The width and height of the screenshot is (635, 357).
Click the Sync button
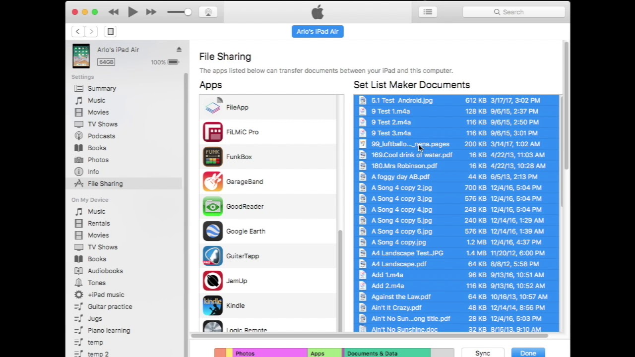pyautogui.click(x=483, y=353)
